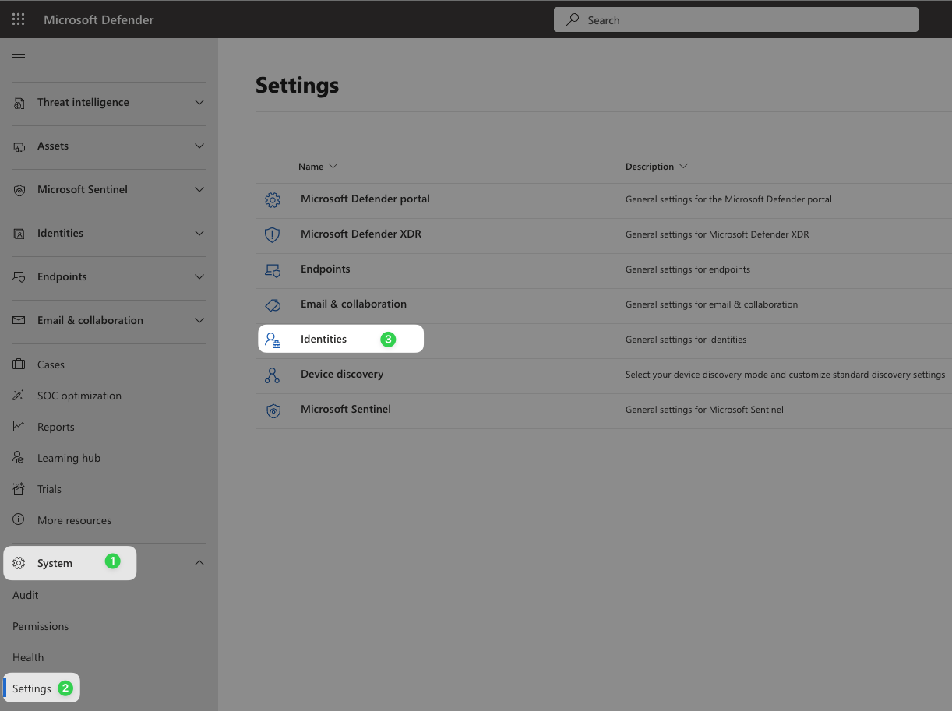Open Email & collaboration settings row
This screenshot has height=711, width=952.
point(354,304)
